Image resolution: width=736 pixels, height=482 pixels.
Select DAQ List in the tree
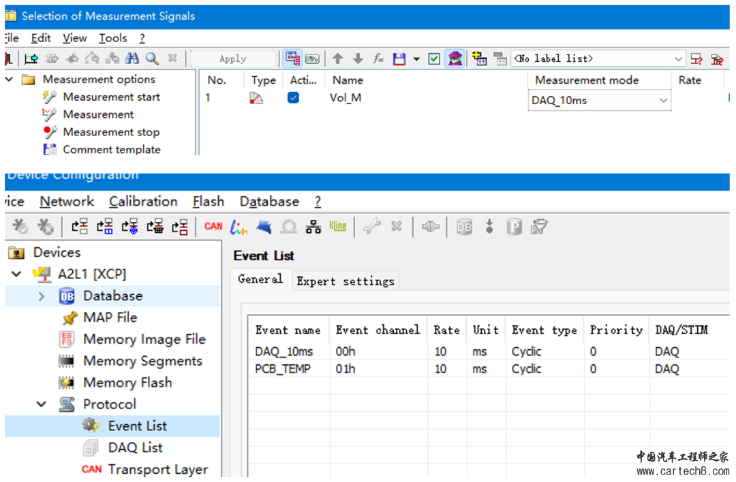pyautogui.click(x=135, y=448)
